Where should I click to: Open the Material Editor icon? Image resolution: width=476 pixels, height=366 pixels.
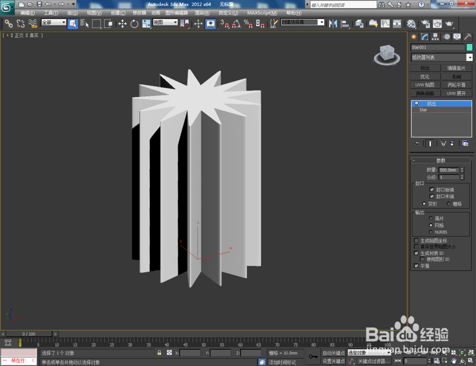pyautogui.click(x=411, y=24)
